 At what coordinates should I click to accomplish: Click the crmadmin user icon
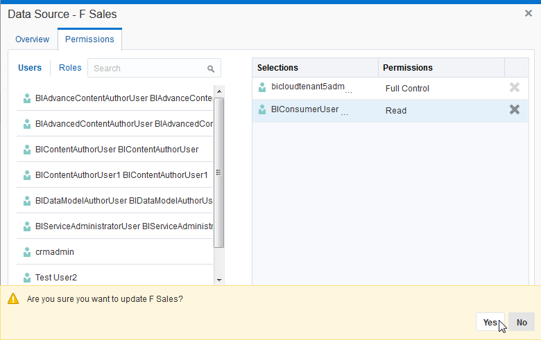pos(27,252)
